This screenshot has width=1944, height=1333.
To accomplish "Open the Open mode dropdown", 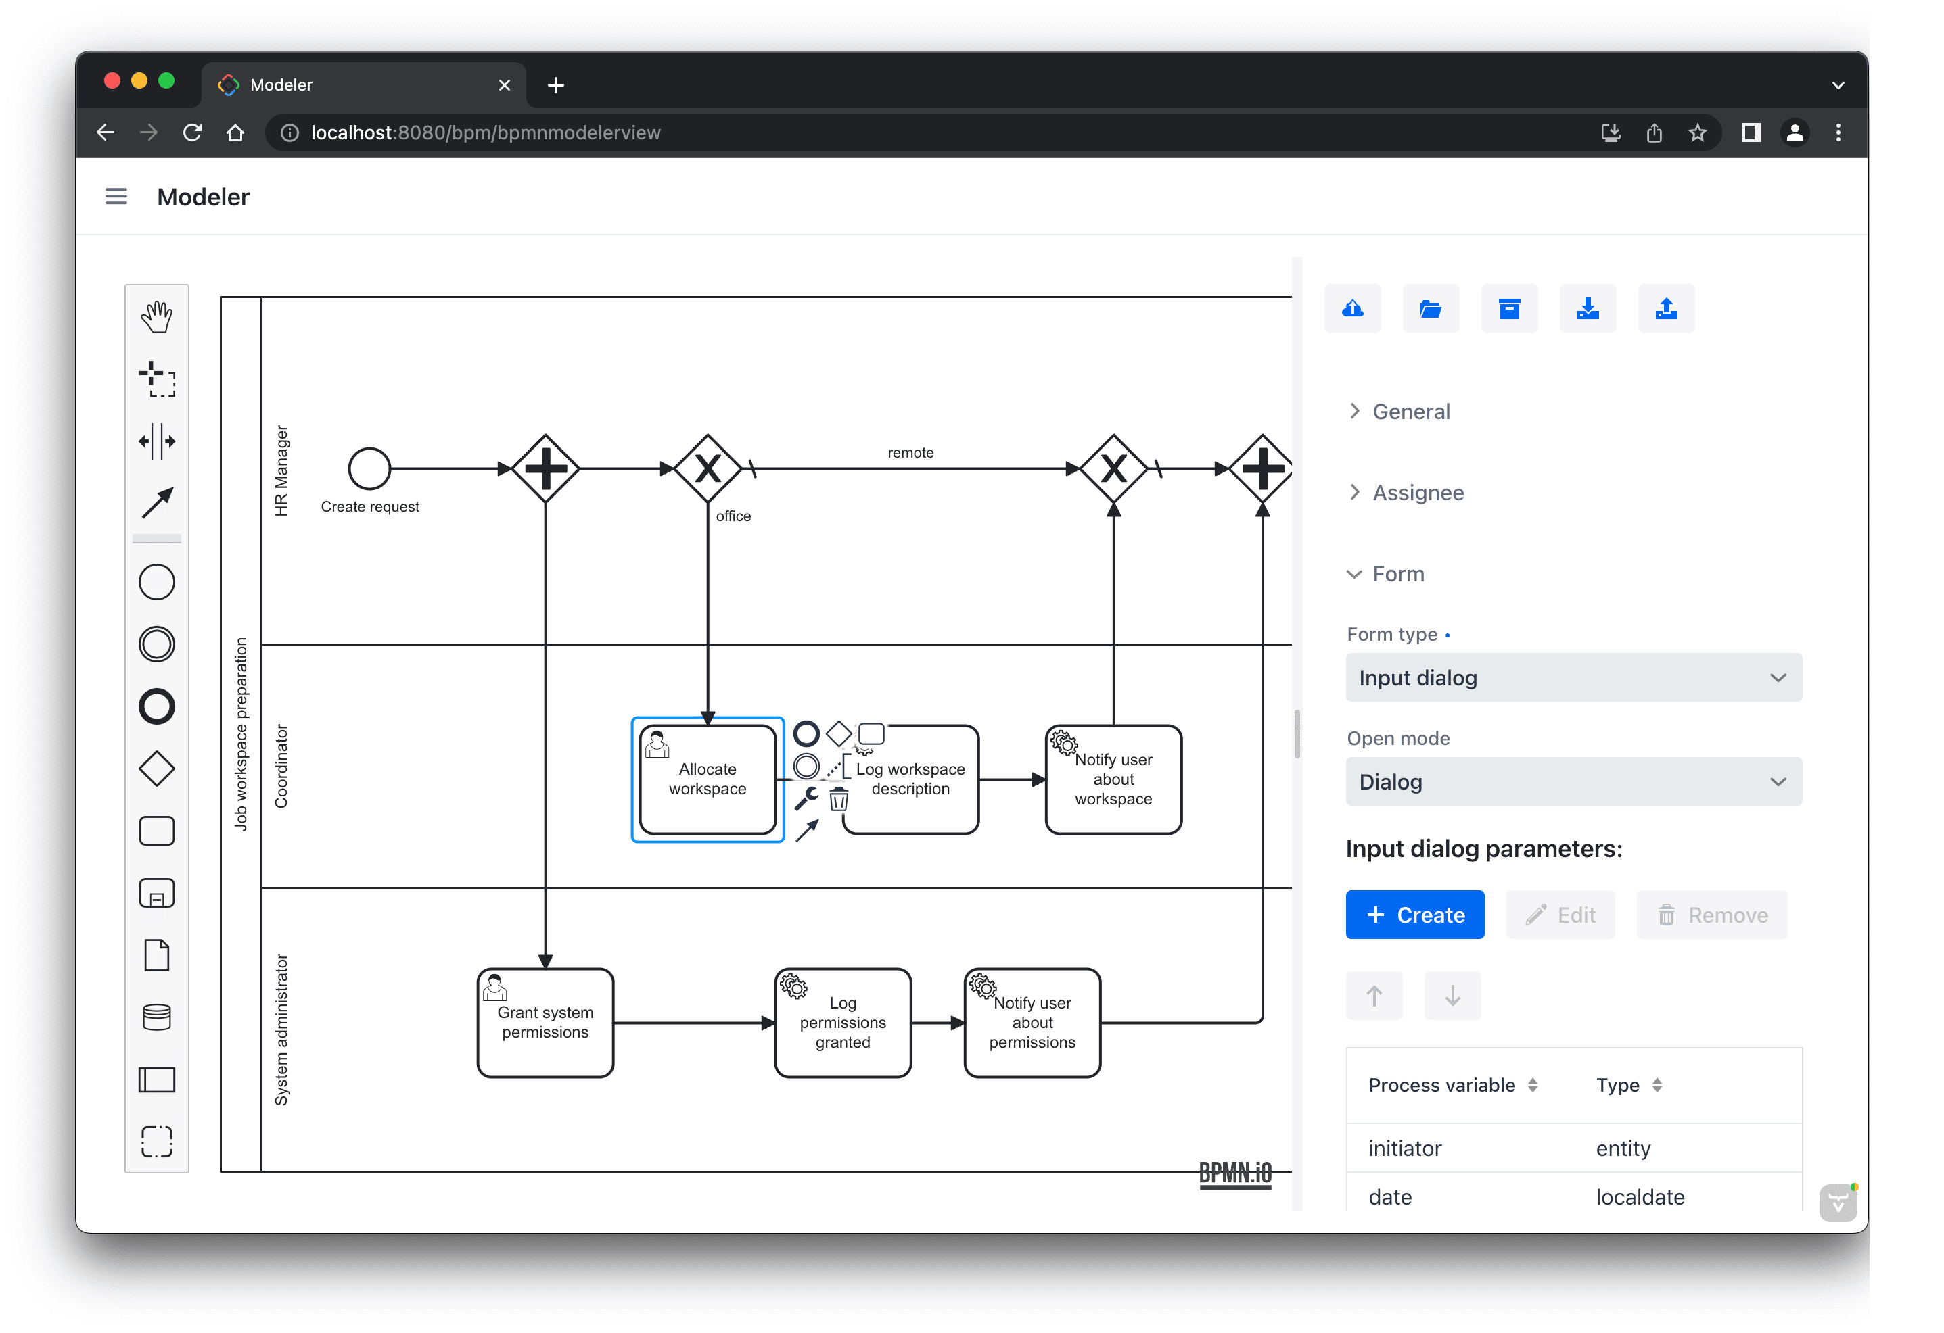I will click(1573, 782).
